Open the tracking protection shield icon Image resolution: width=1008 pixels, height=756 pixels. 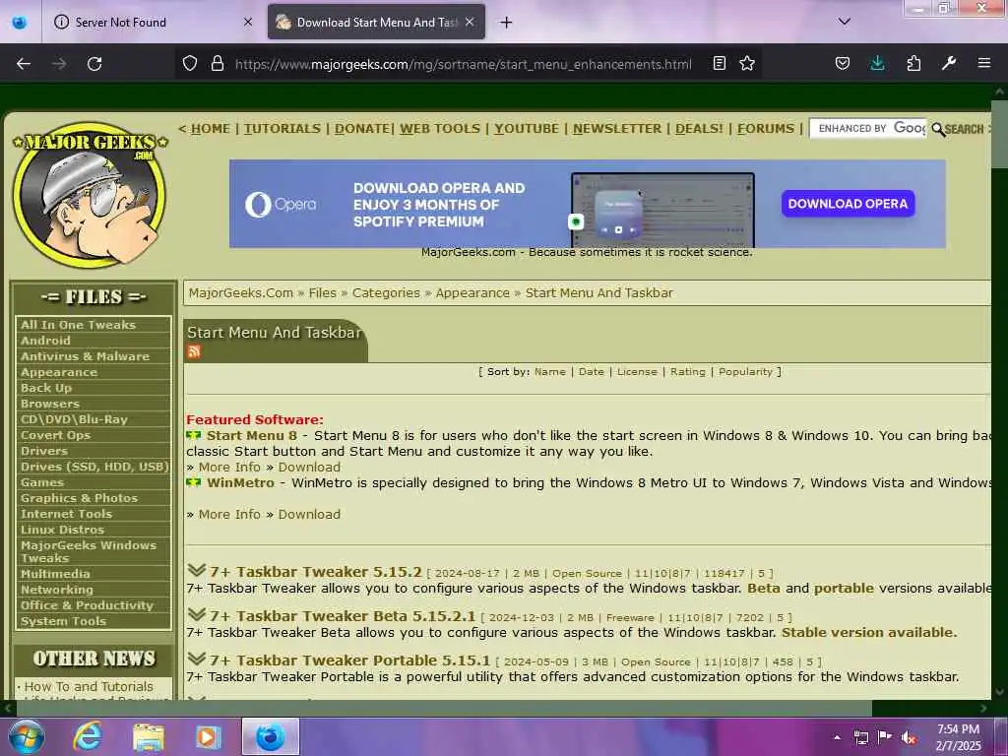point(190,64)
